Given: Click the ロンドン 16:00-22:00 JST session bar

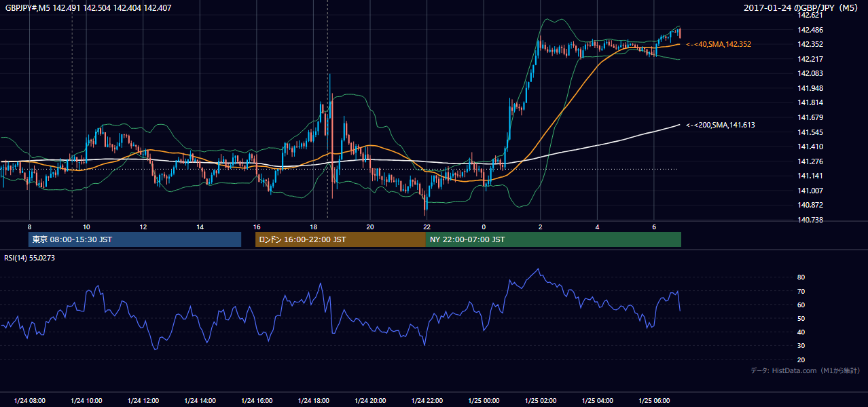Looking at the screenshot, I should (x=340, y=239).
